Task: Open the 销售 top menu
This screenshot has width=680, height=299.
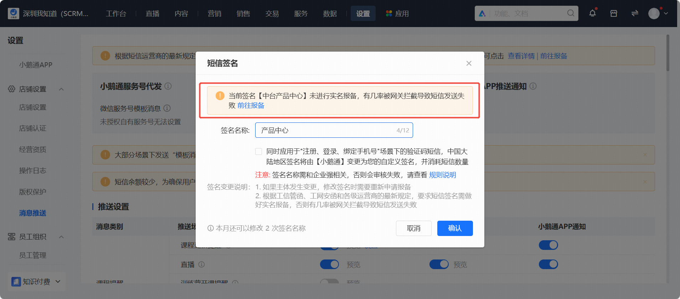Action: point(243,14)
